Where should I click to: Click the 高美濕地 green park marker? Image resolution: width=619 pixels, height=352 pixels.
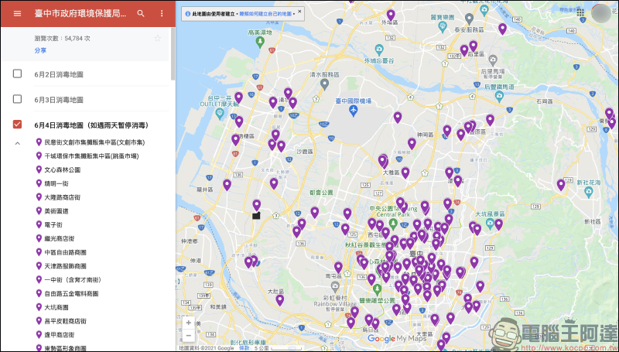coord(261,43)
